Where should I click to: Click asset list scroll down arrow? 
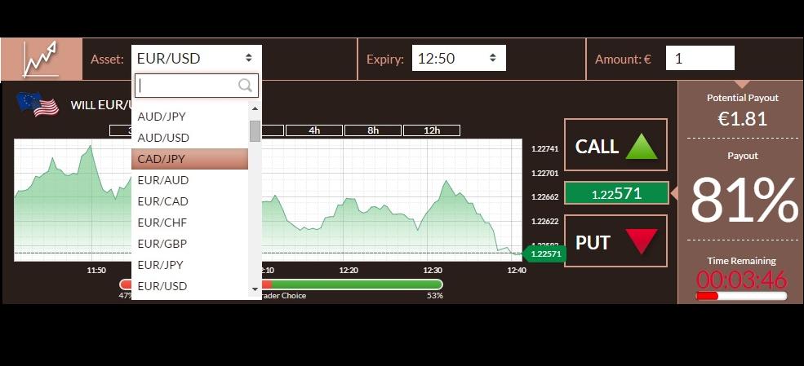point(255,289)
